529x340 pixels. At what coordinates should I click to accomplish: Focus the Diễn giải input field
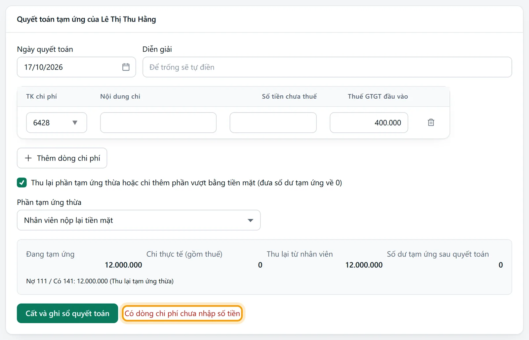pos(327,67)
